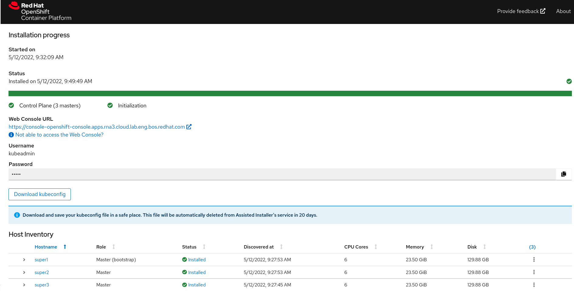The width and height of the screenshot is (574, 291).
Task: Click the external link icon beside console URL
Action: [x=189, y=127]
